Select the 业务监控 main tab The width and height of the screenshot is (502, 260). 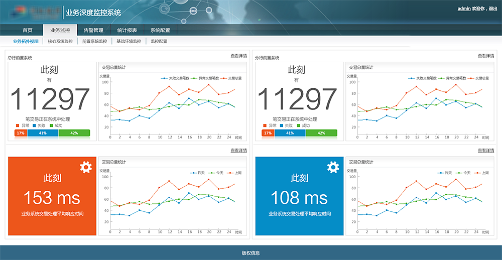click(x=60, y=30)
